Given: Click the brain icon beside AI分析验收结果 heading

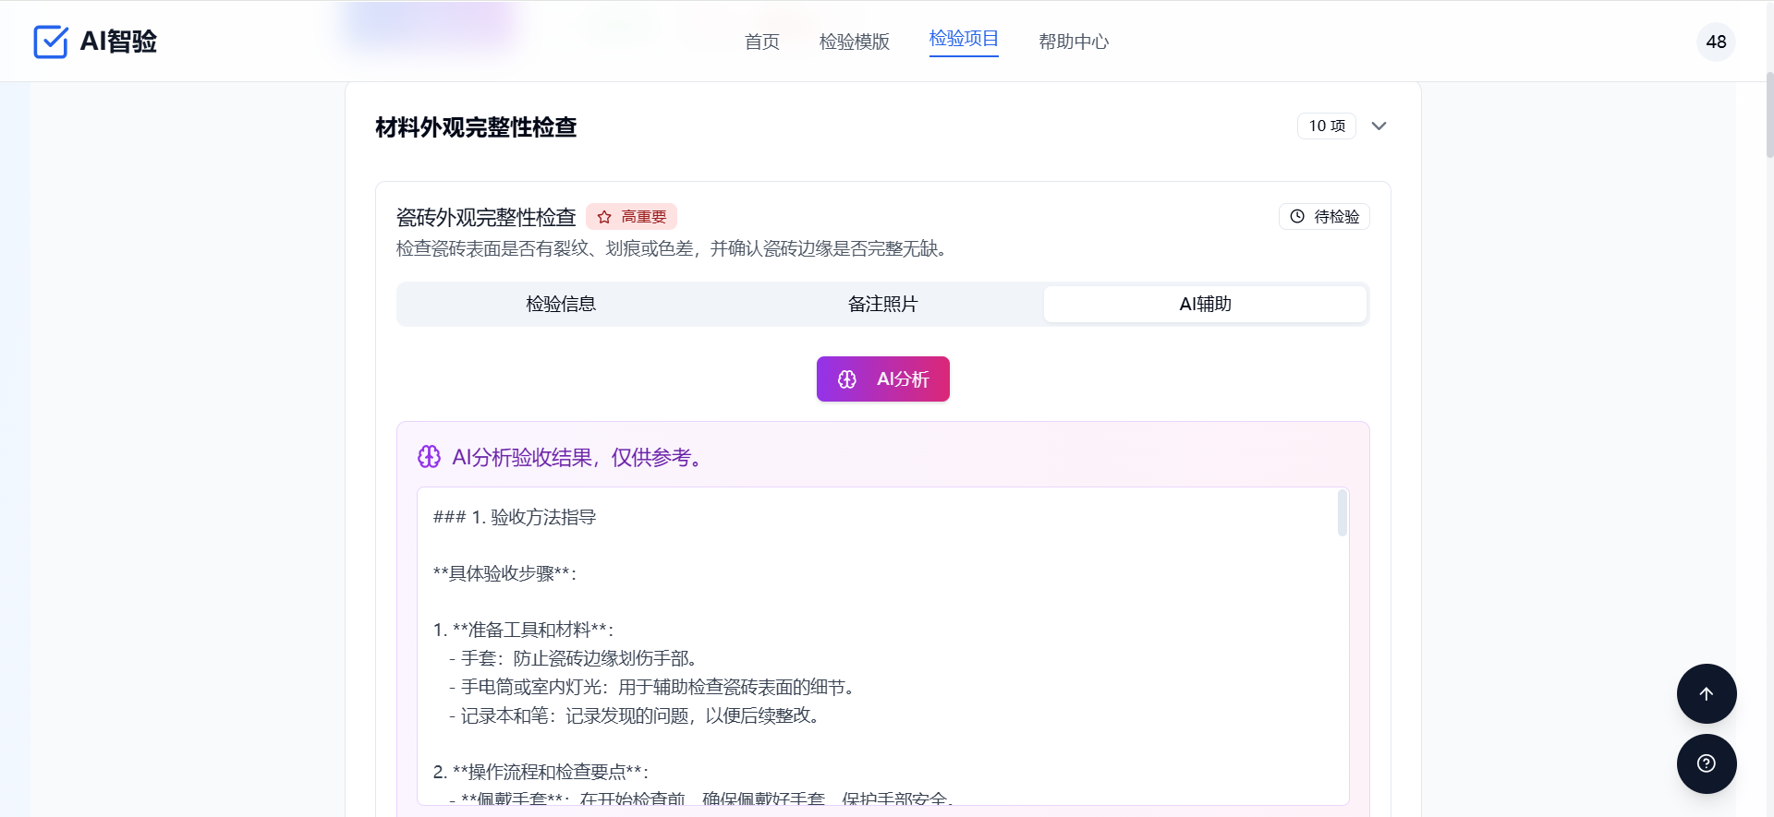Looking at the screenshot, I should 429,457.
